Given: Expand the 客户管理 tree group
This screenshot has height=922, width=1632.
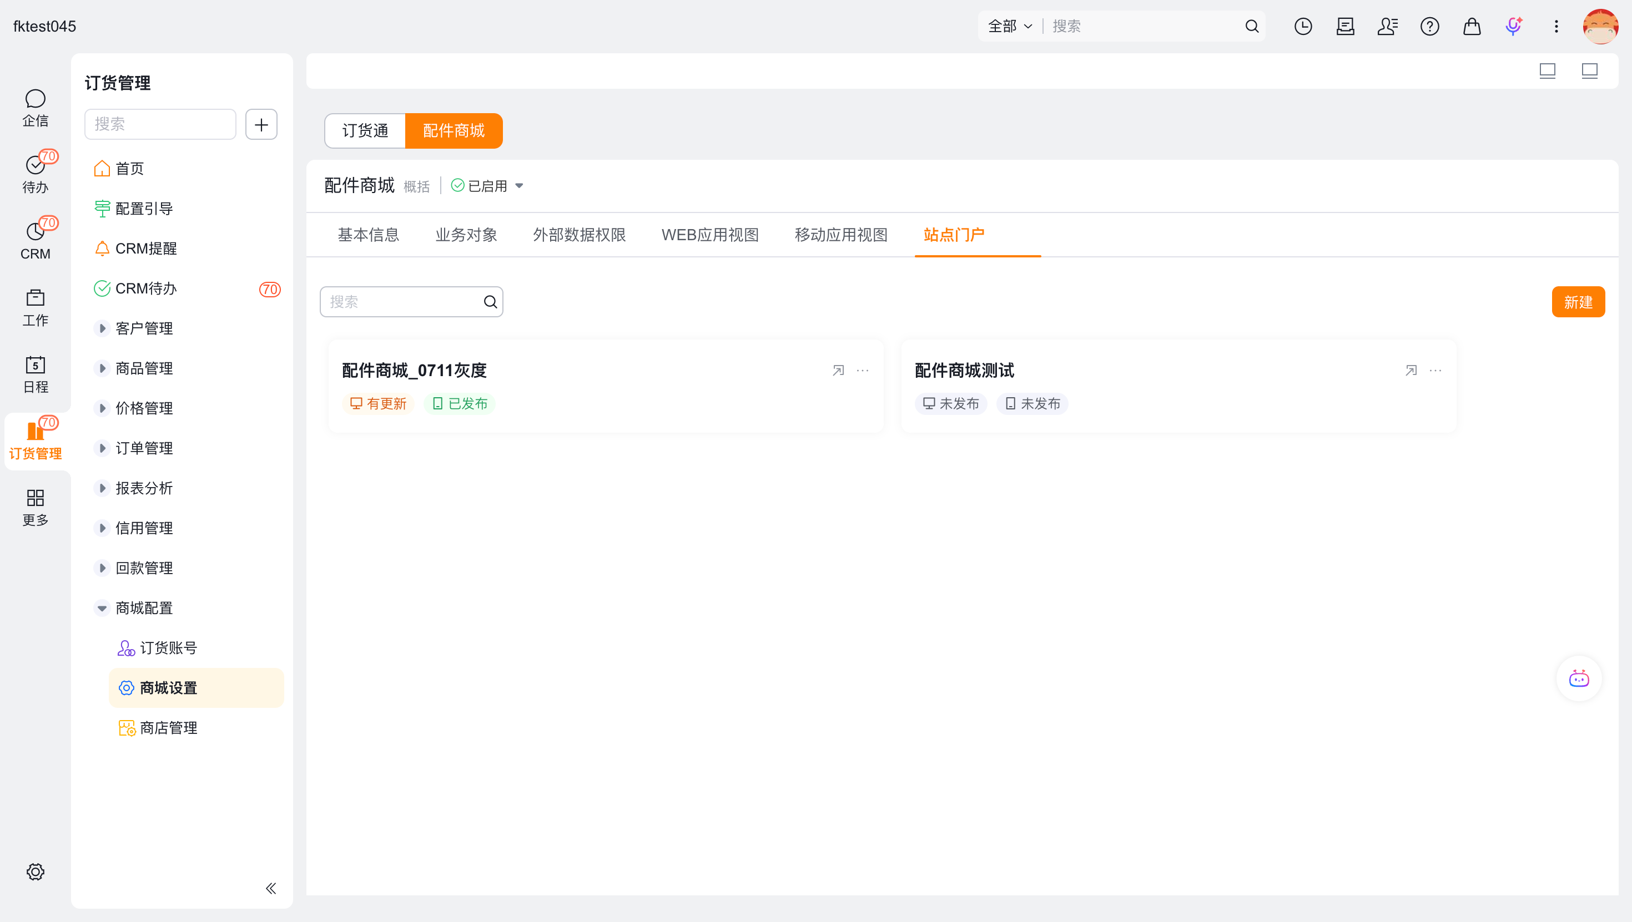Looking at the screenshot, I should click(x=102, y=328).
